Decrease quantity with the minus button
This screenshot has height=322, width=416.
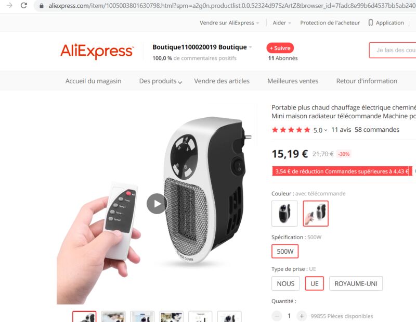277,316
